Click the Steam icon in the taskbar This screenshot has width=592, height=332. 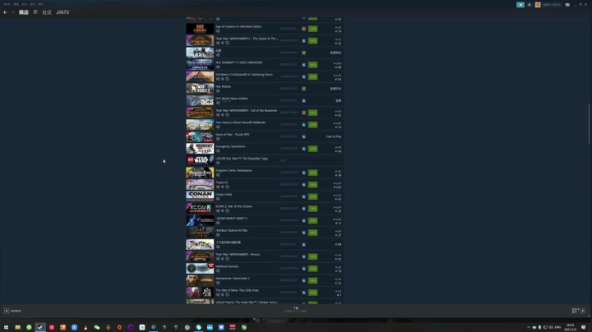click(40, 327)
